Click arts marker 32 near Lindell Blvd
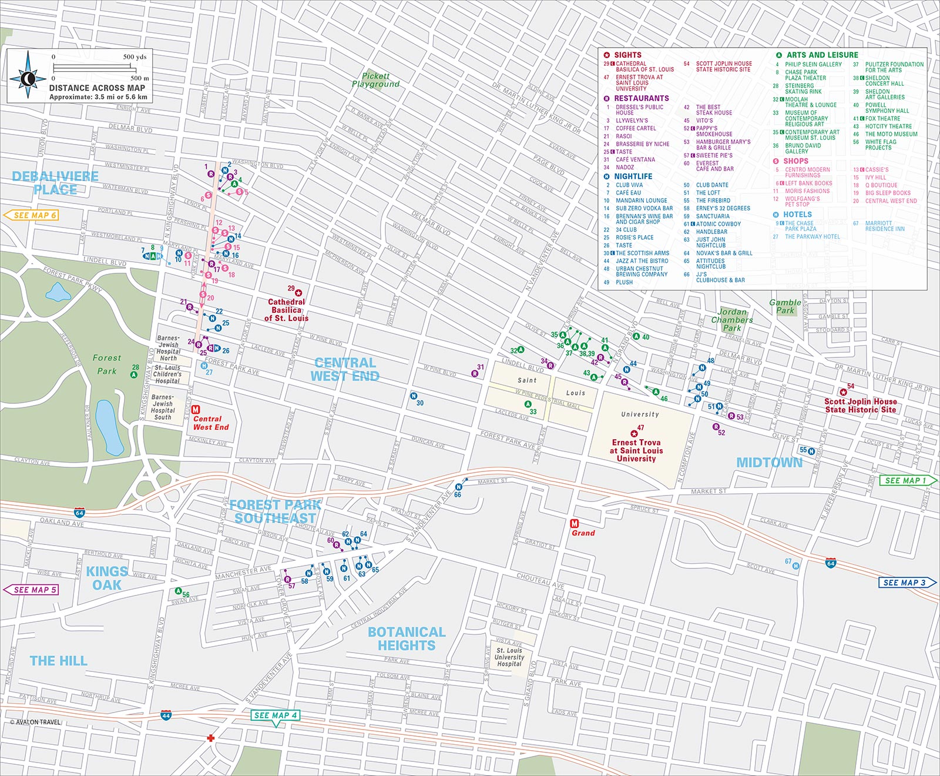 [x=521, y=350]
